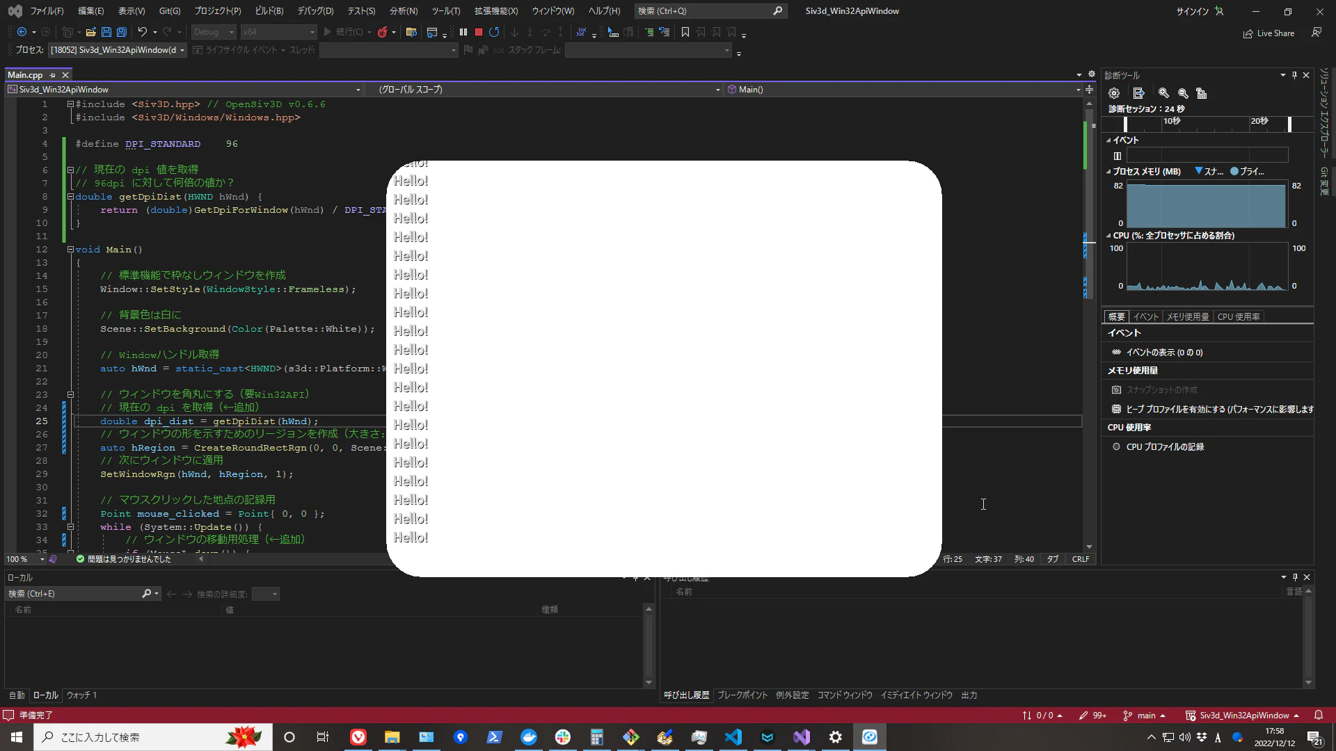1336x751 pixels.
Task: Collapse the process memory graph section
Action: click(x=1108, y=172)
